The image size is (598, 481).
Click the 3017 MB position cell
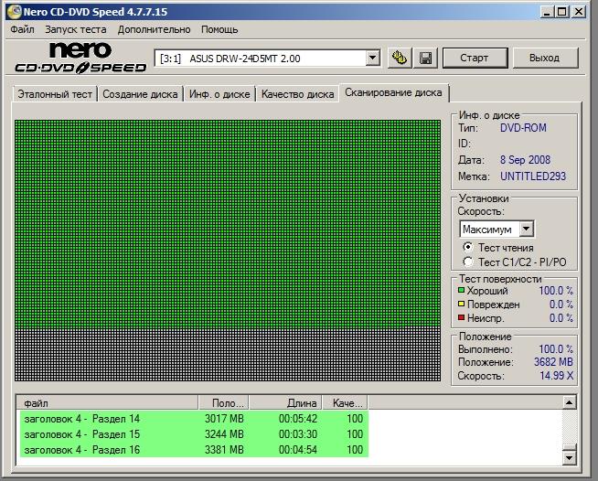(x=224, y=419)
